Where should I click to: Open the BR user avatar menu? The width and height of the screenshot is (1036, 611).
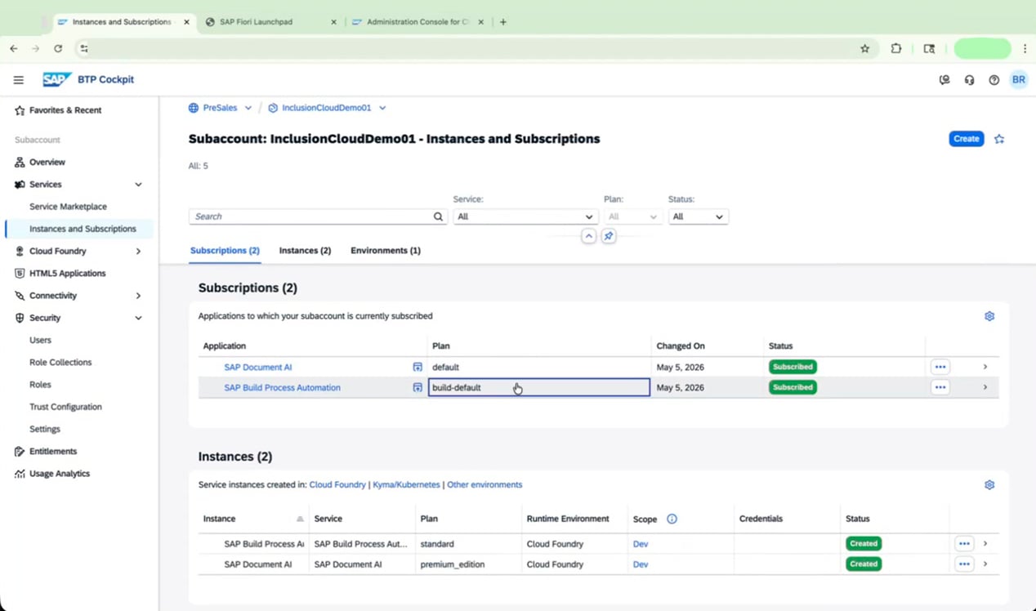pos(1018,80)
